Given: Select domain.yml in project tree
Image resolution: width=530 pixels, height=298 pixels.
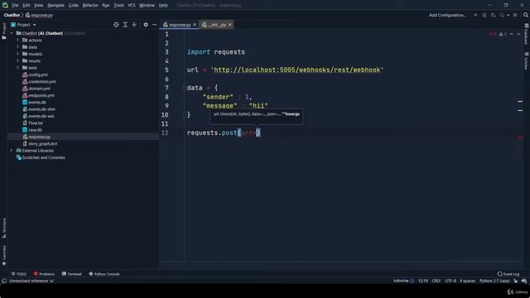Looking at the screenshot, I should coord(36,89).
